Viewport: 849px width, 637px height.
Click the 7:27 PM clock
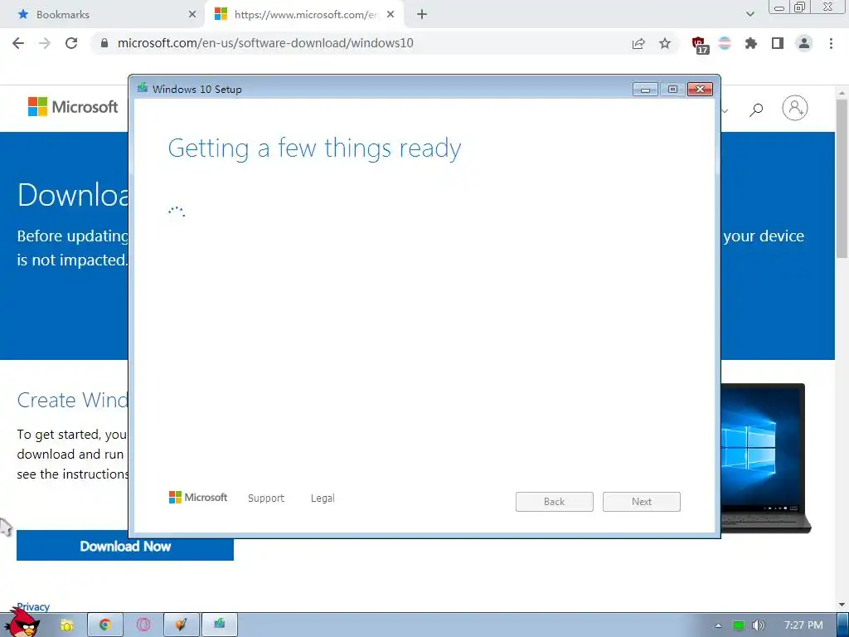coord(803,625)
